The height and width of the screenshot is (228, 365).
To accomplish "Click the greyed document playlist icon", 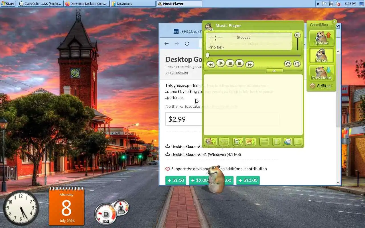I will click(x=277, y=142).
